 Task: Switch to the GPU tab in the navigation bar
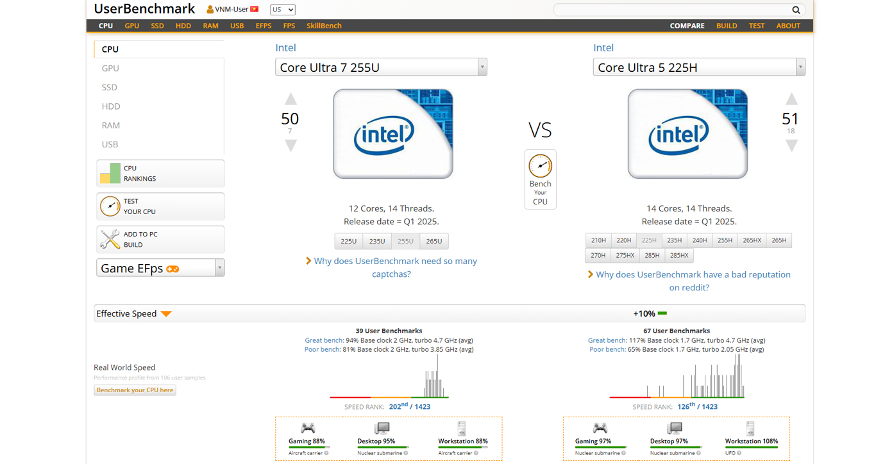click(131, 26)
